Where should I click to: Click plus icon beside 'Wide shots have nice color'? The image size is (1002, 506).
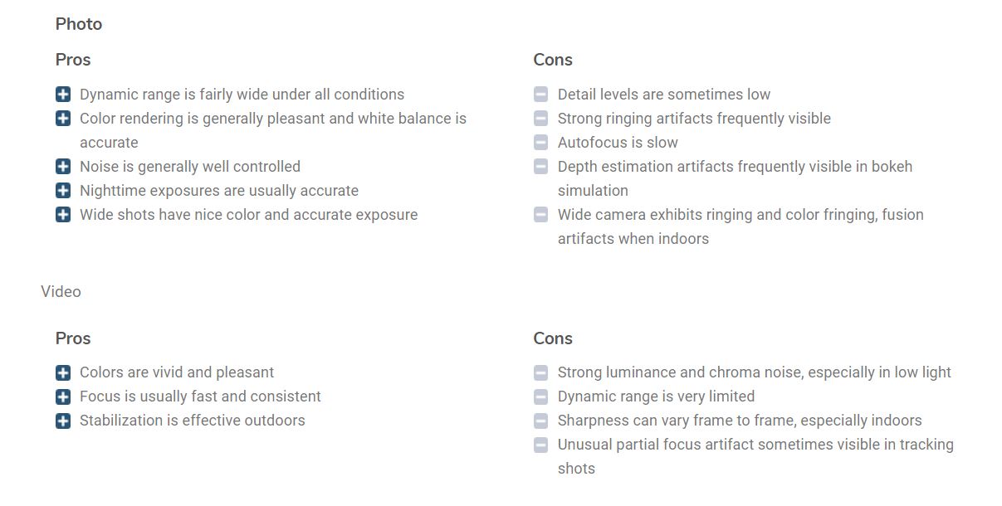point(63,215)
